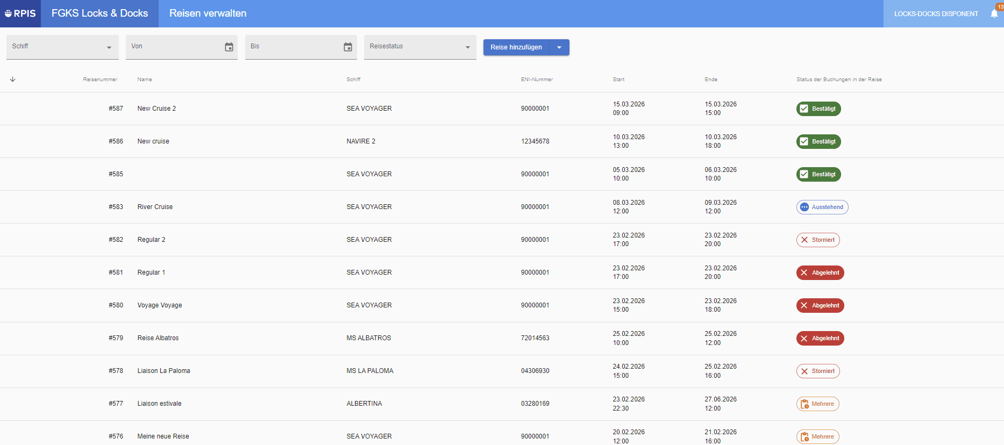Viewport: 1004px width, 445px height.
Task: Sort by Start column header
Action: click(618, 80)
